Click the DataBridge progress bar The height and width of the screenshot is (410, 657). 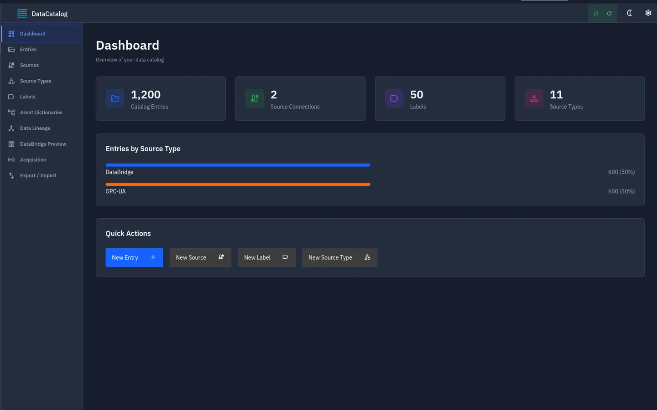237,165
